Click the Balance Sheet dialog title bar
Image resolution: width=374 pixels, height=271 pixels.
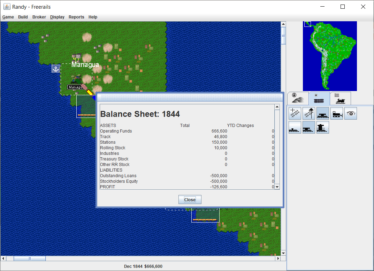click(x=190, y=97)
